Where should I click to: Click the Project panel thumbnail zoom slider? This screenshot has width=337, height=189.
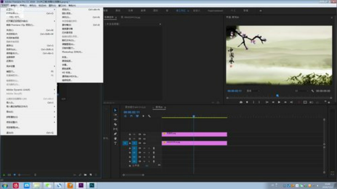(25, 175)
